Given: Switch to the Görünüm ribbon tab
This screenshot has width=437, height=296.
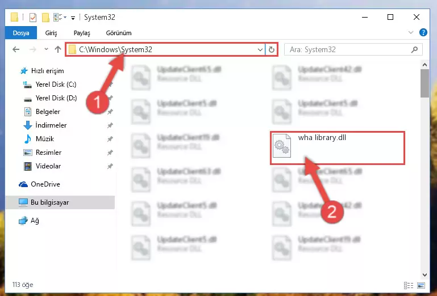Looking at the screenshot, I should pyautogui.click(x=119, y=33).
